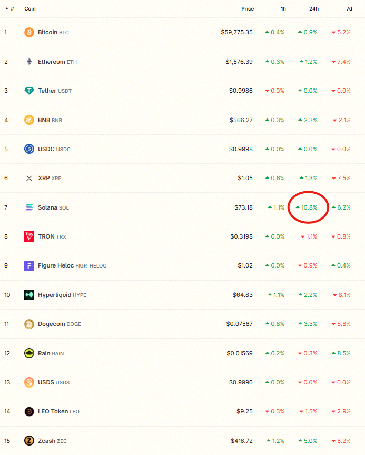Sort by the 1h change column header
The image size is (365, 455).
(x=283, y=9)
